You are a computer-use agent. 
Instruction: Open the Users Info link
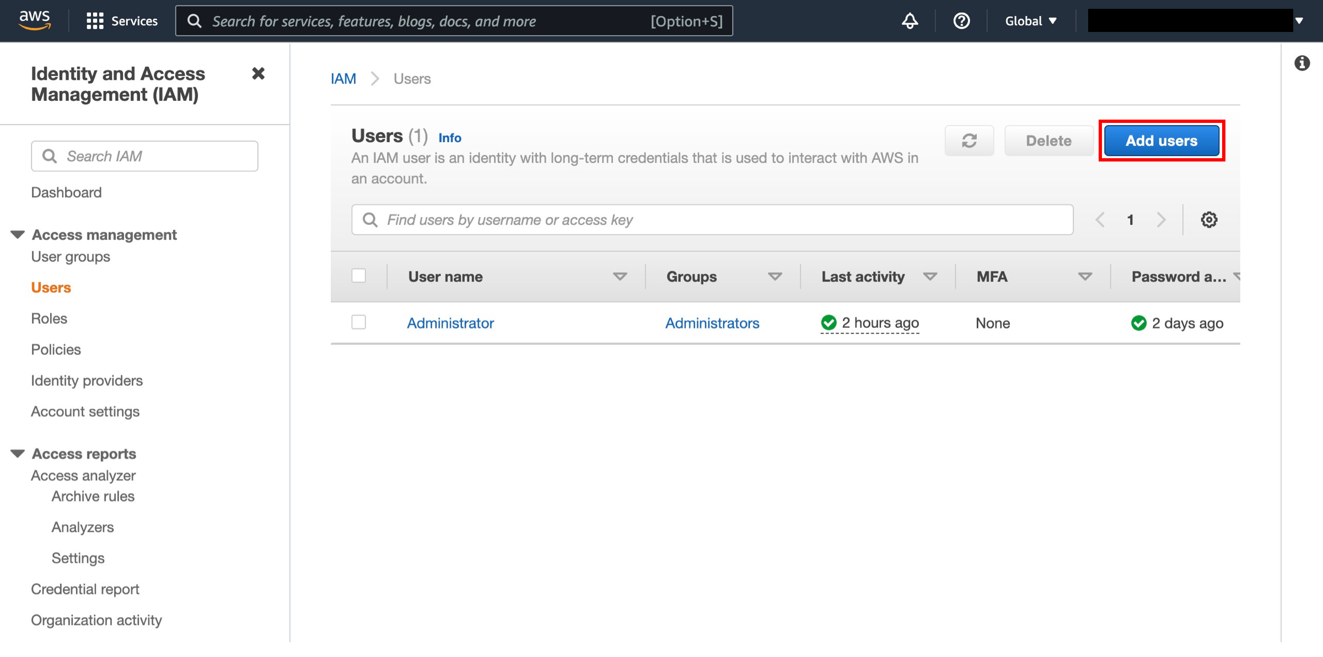[x=450, y=138]
